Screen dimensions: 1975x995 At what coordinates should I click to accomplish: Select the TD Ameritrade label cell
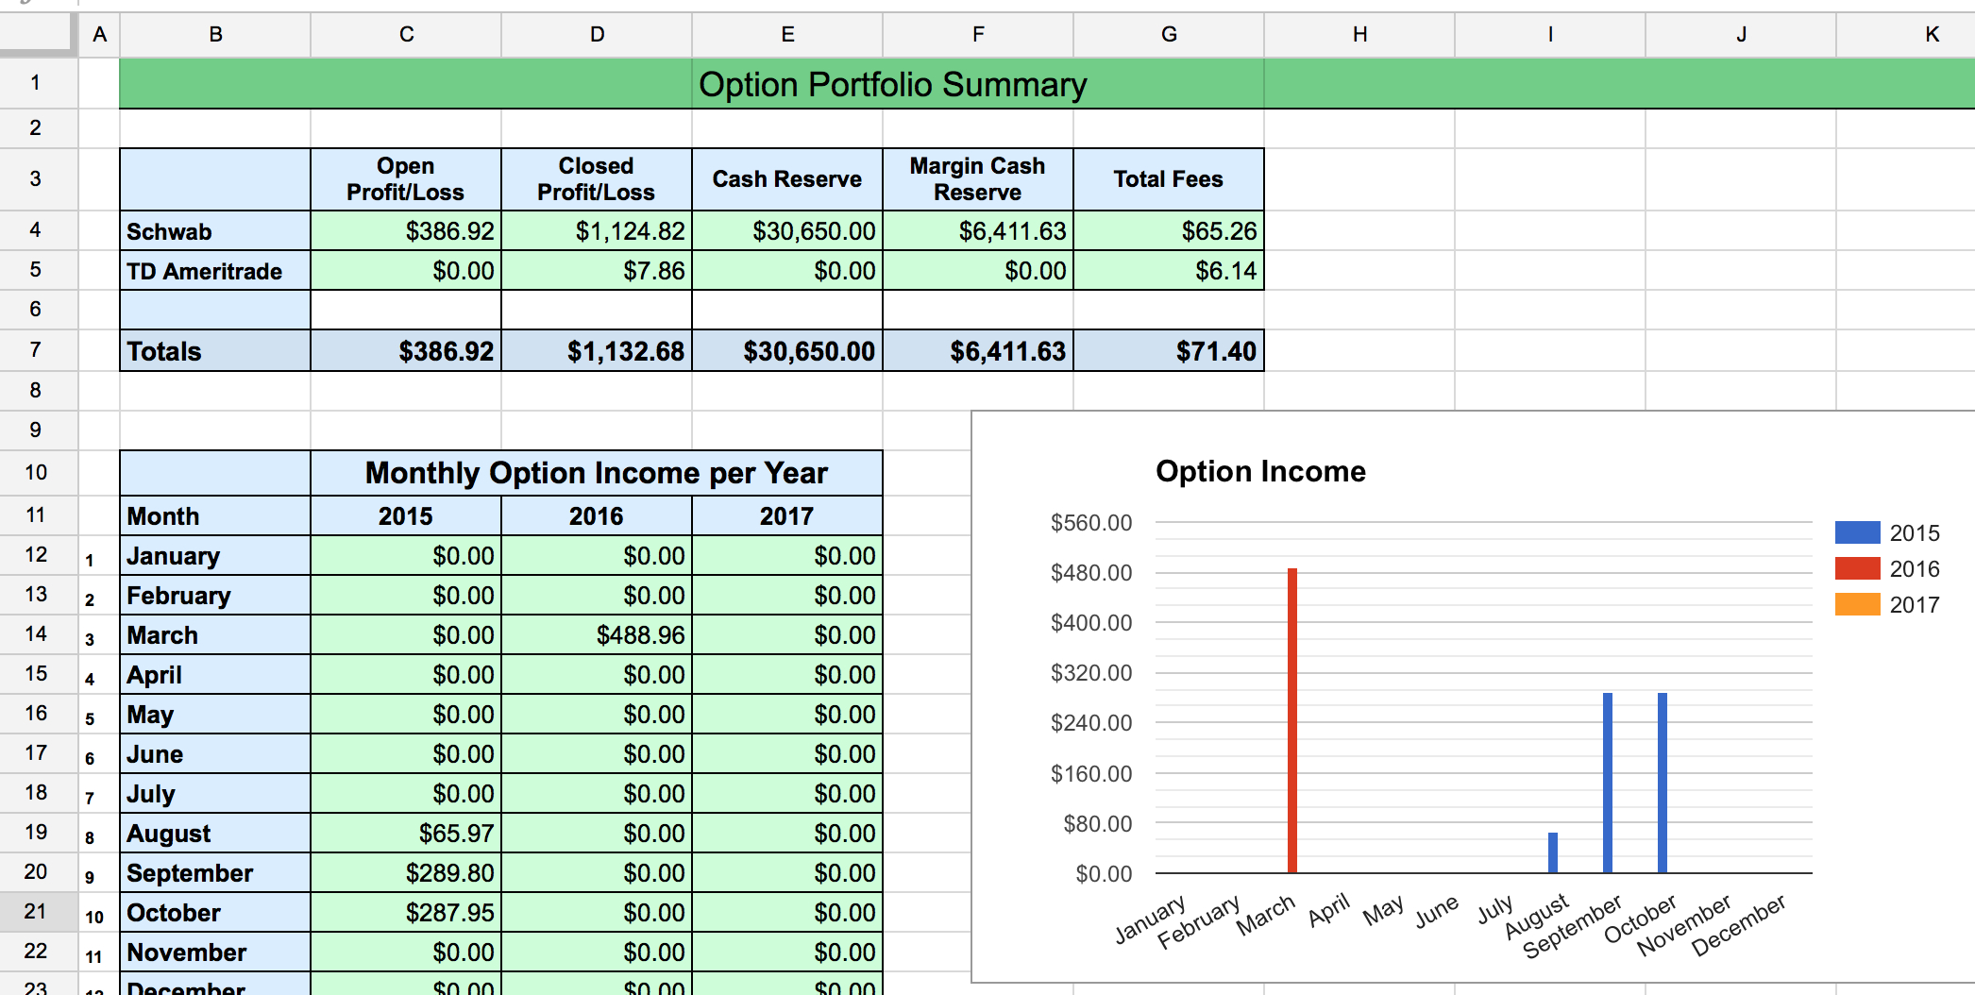(214, 270)
